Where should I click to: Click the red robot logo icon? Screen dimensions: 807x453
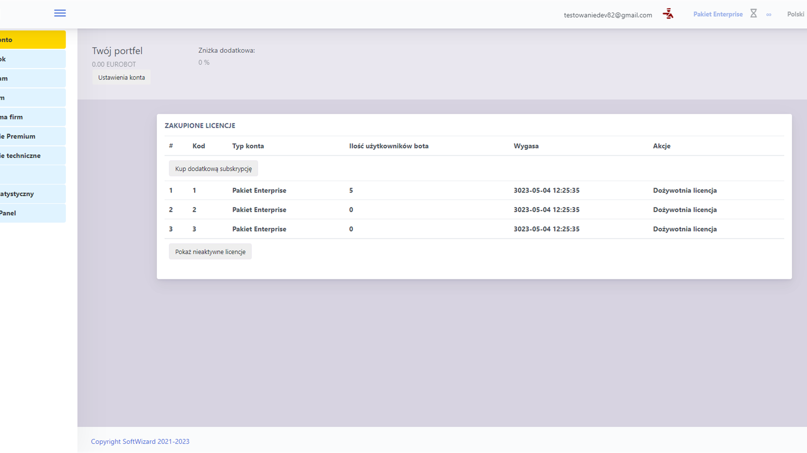click(668, 14)
